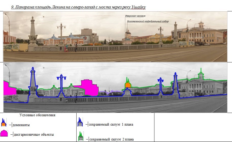Select the blue 1st-plan silhouette legend icon
Viewport: 232px width, 142px height.
click(80, 122)
